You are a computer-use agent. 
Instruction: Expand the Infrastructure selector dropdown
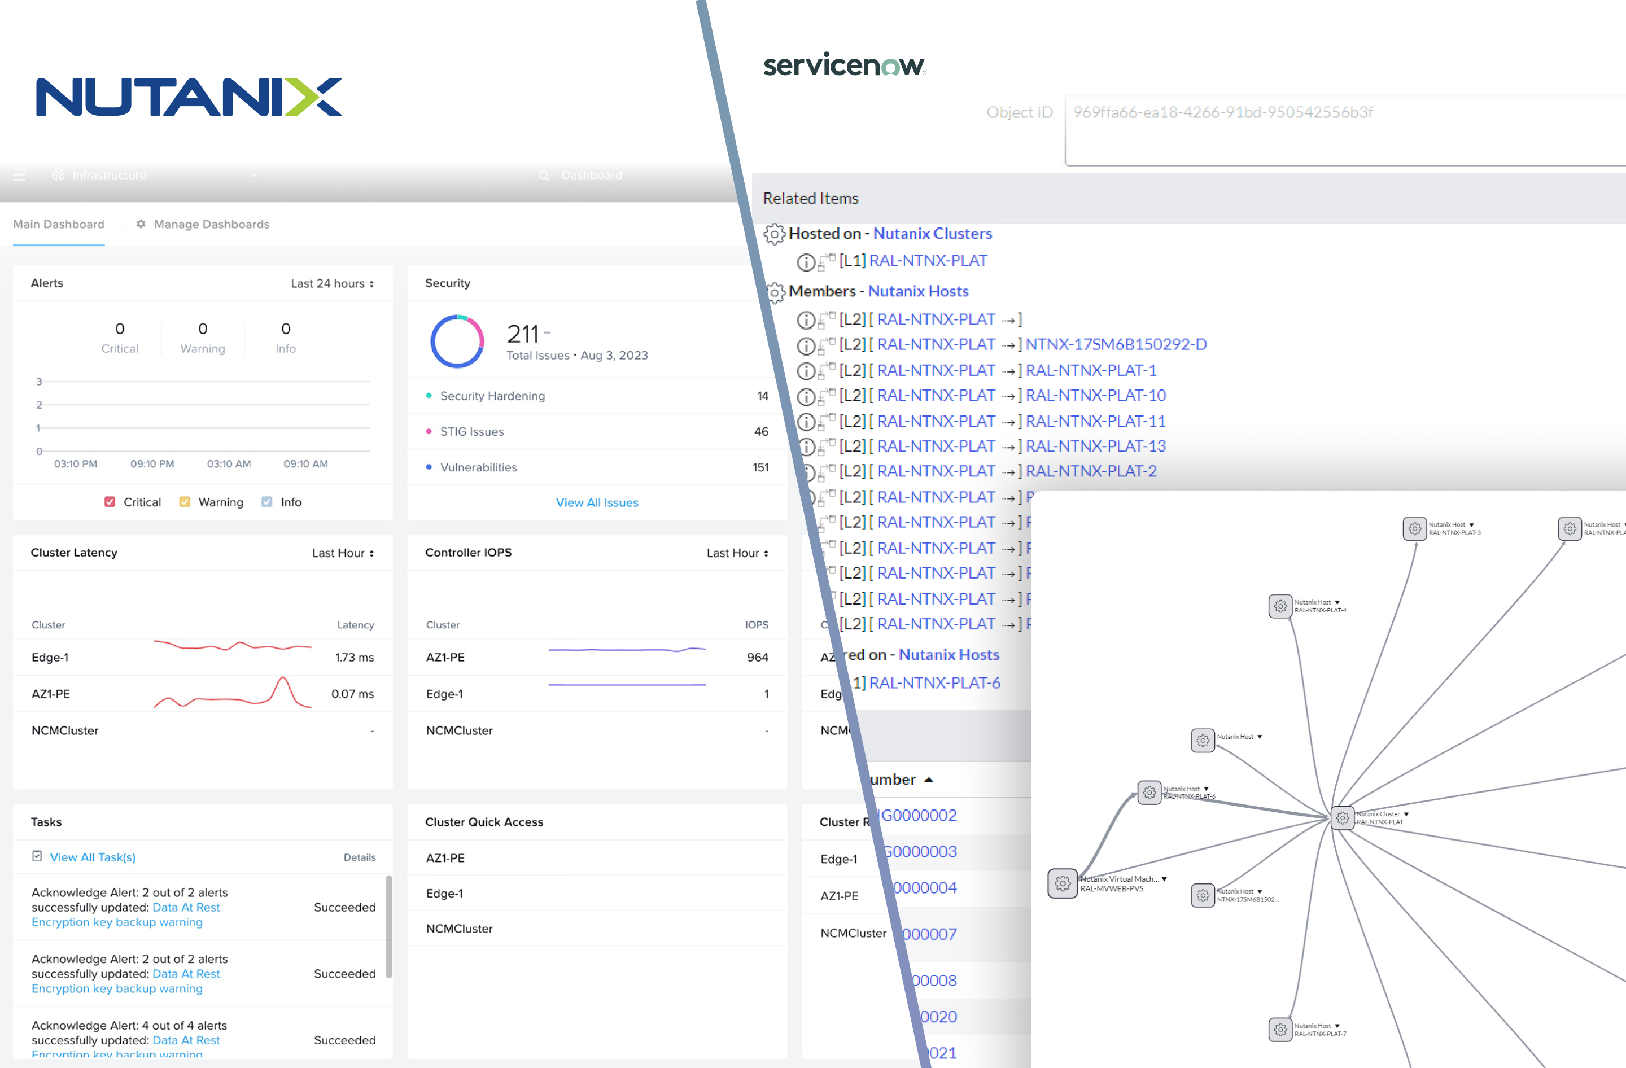(253, 176)
